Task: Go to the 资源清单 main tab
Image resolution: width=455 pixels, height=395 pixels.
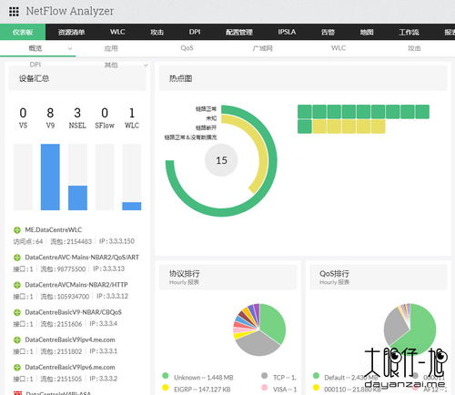Action: tap(71, 32)
